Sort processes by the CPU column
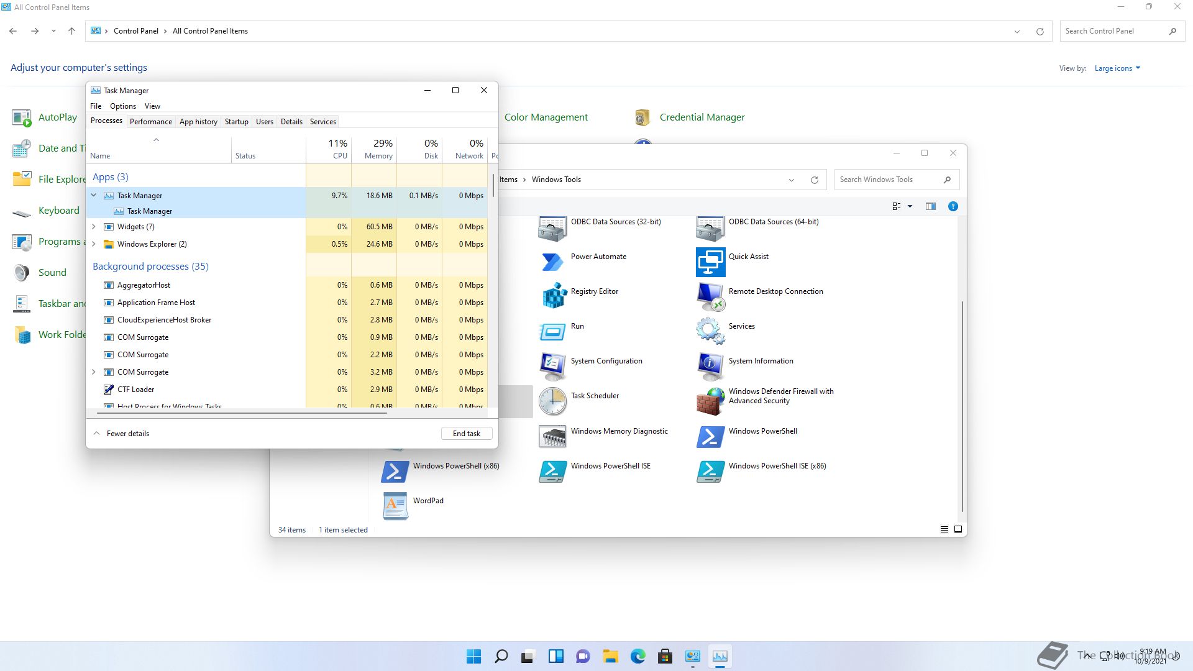The image size is (1193, 671). click(x=329, y=150)
